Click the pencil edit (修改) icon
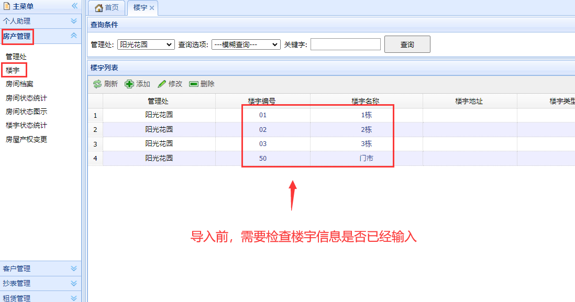 tap(162, 84)
